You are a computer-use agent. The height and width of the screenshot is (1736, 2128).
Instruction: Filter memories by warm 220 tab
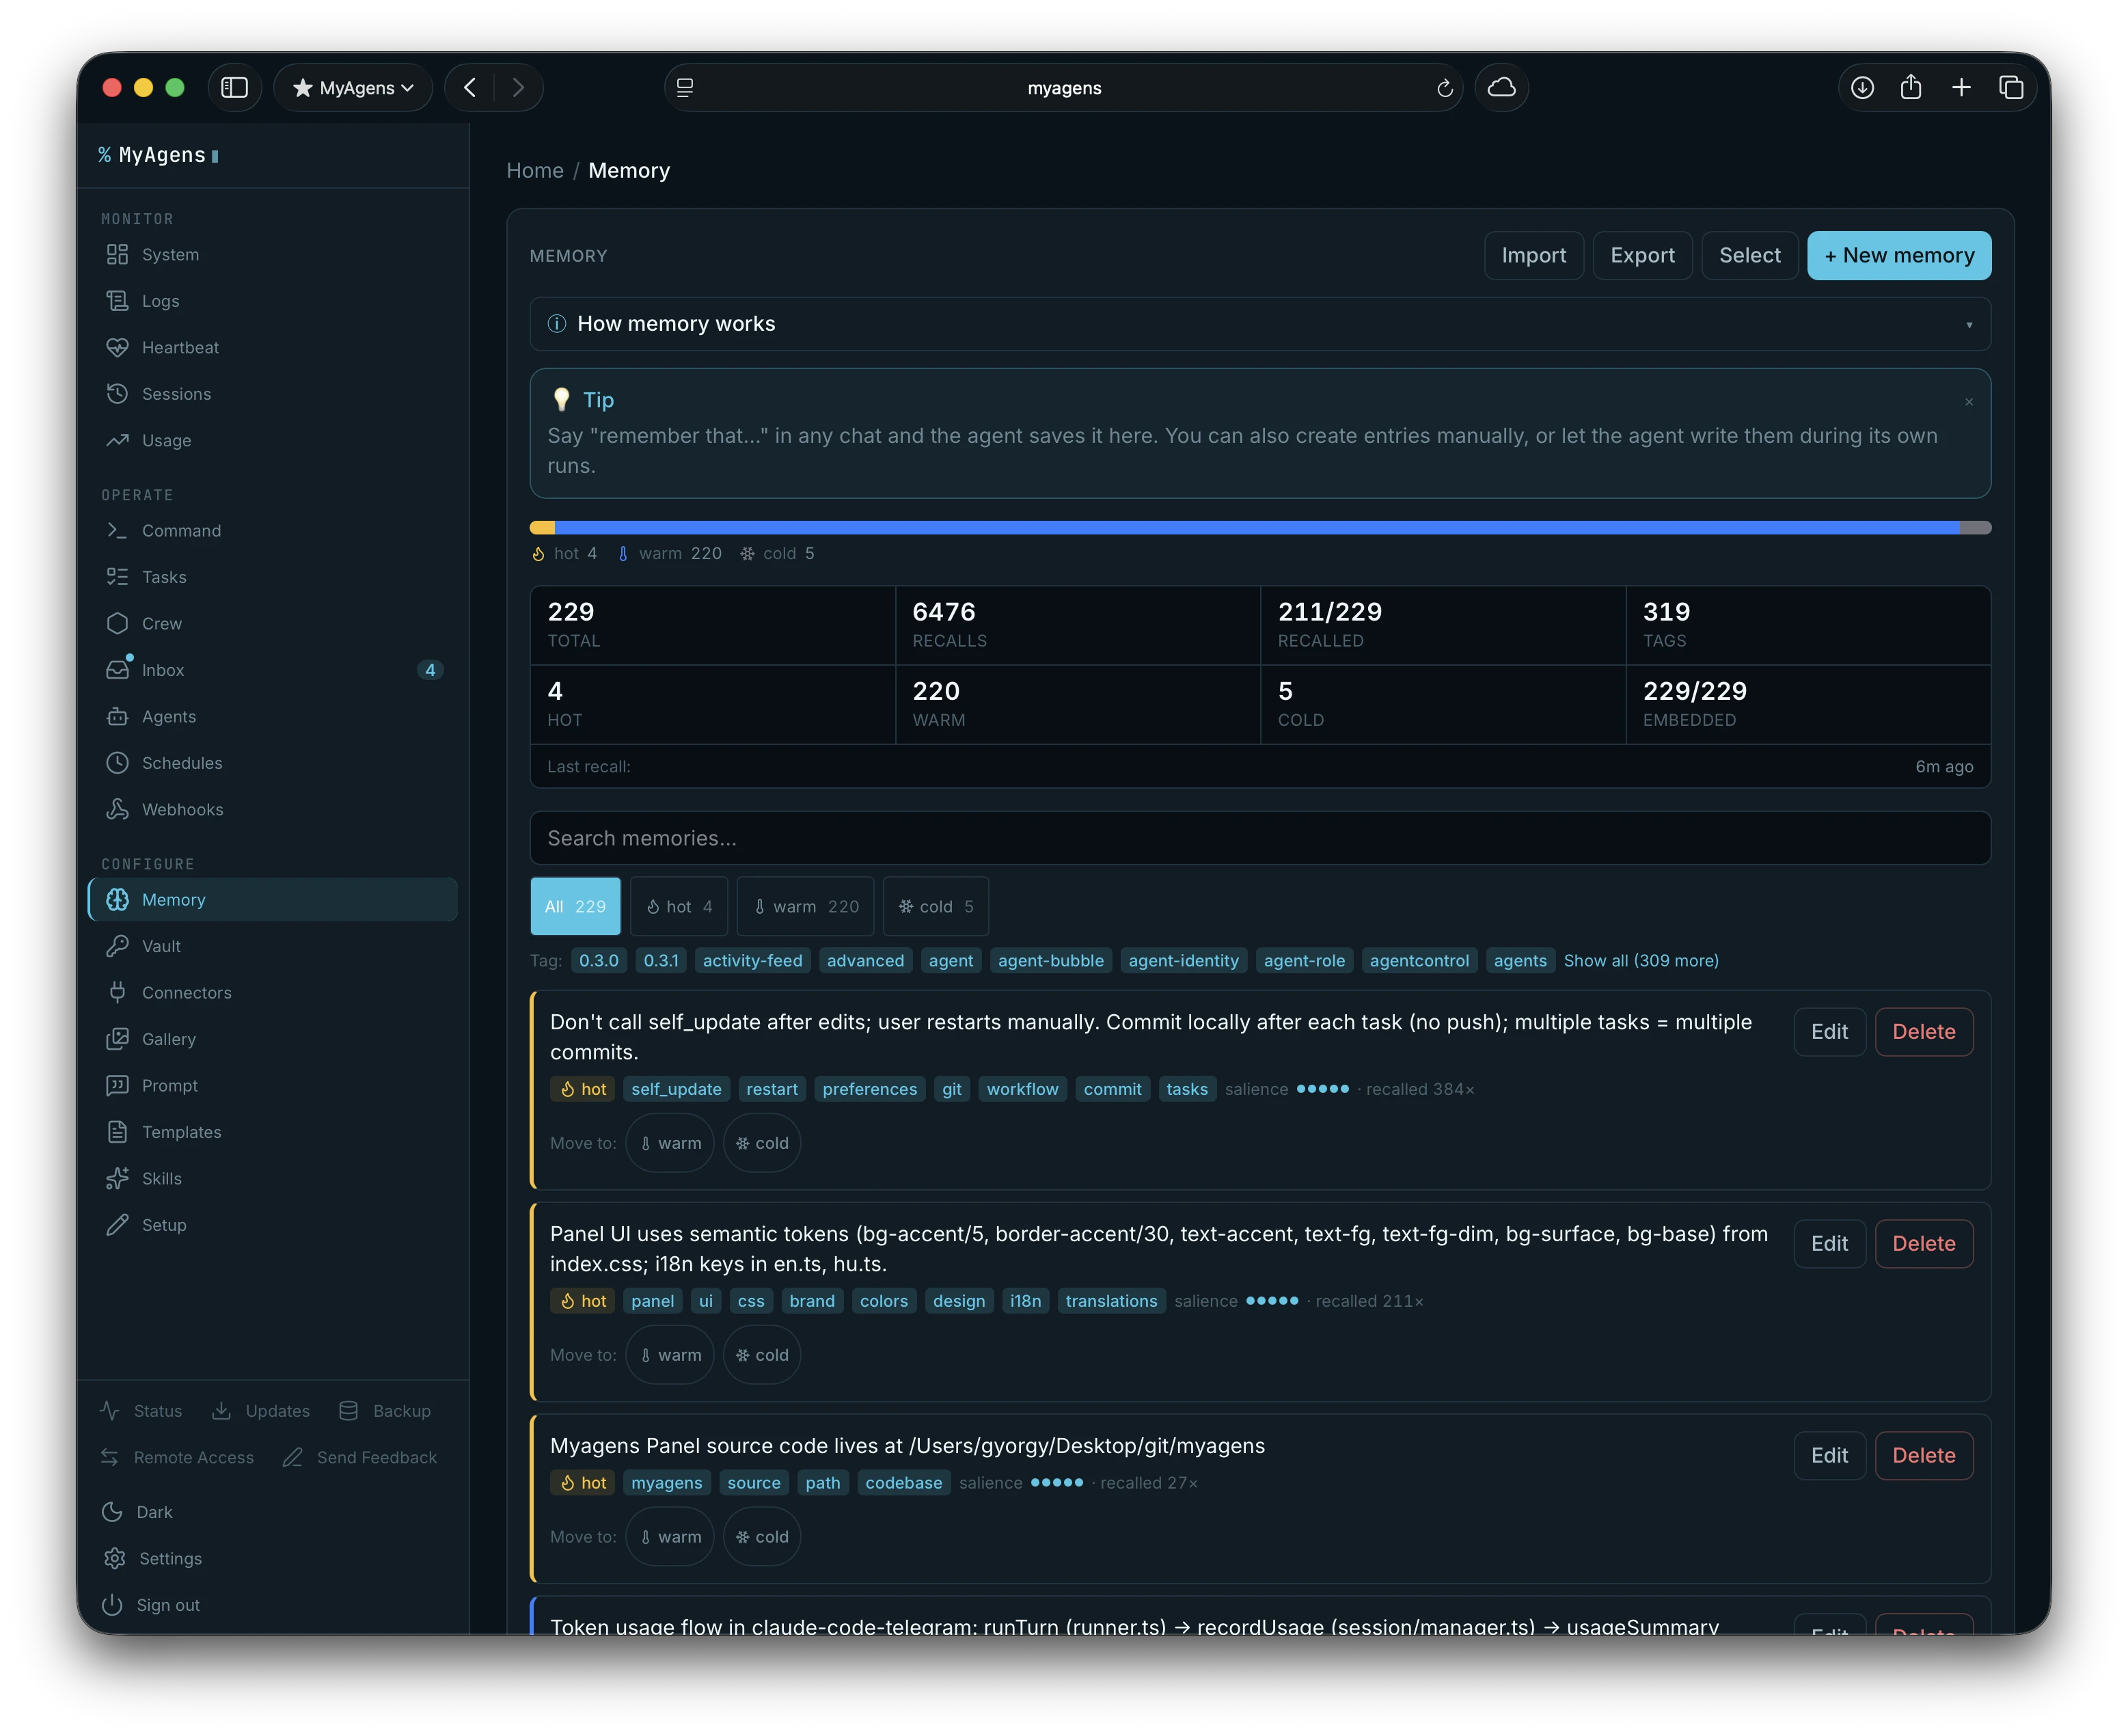coord(806,906)
